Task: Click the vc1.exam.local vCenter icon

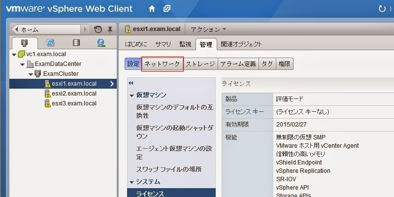Action: (x=22, y=54)
